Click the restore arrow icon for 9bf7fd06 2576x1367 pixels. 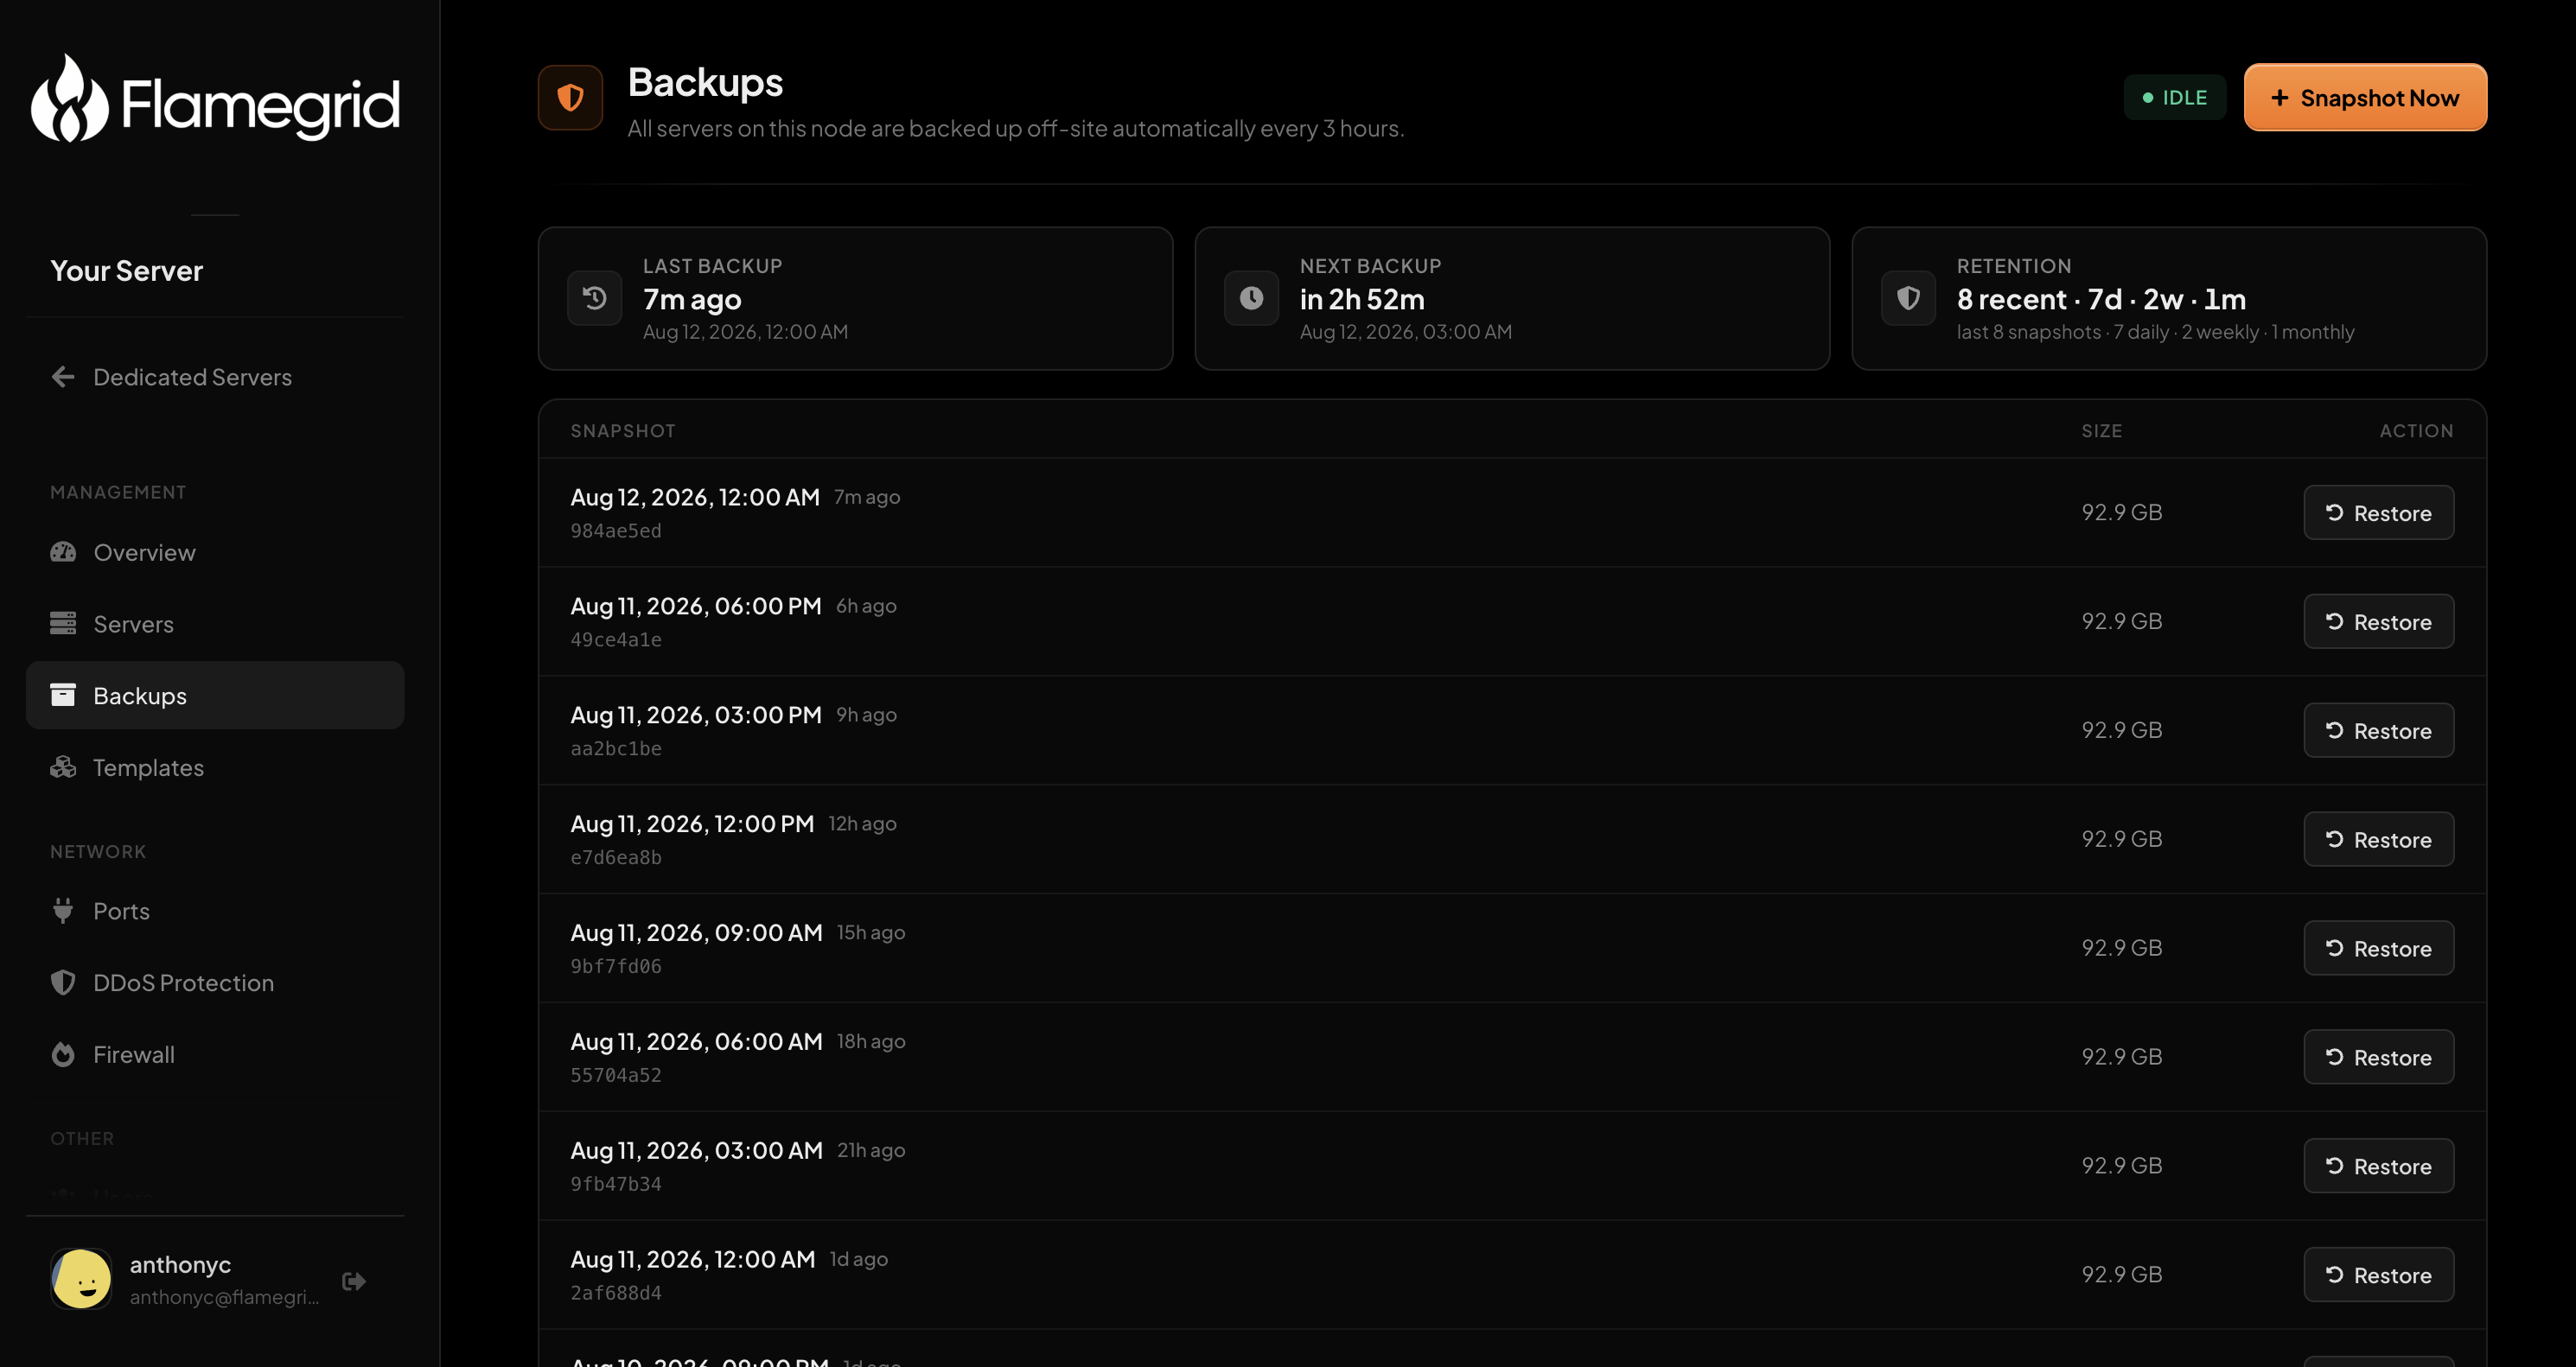coord(2334,948)
